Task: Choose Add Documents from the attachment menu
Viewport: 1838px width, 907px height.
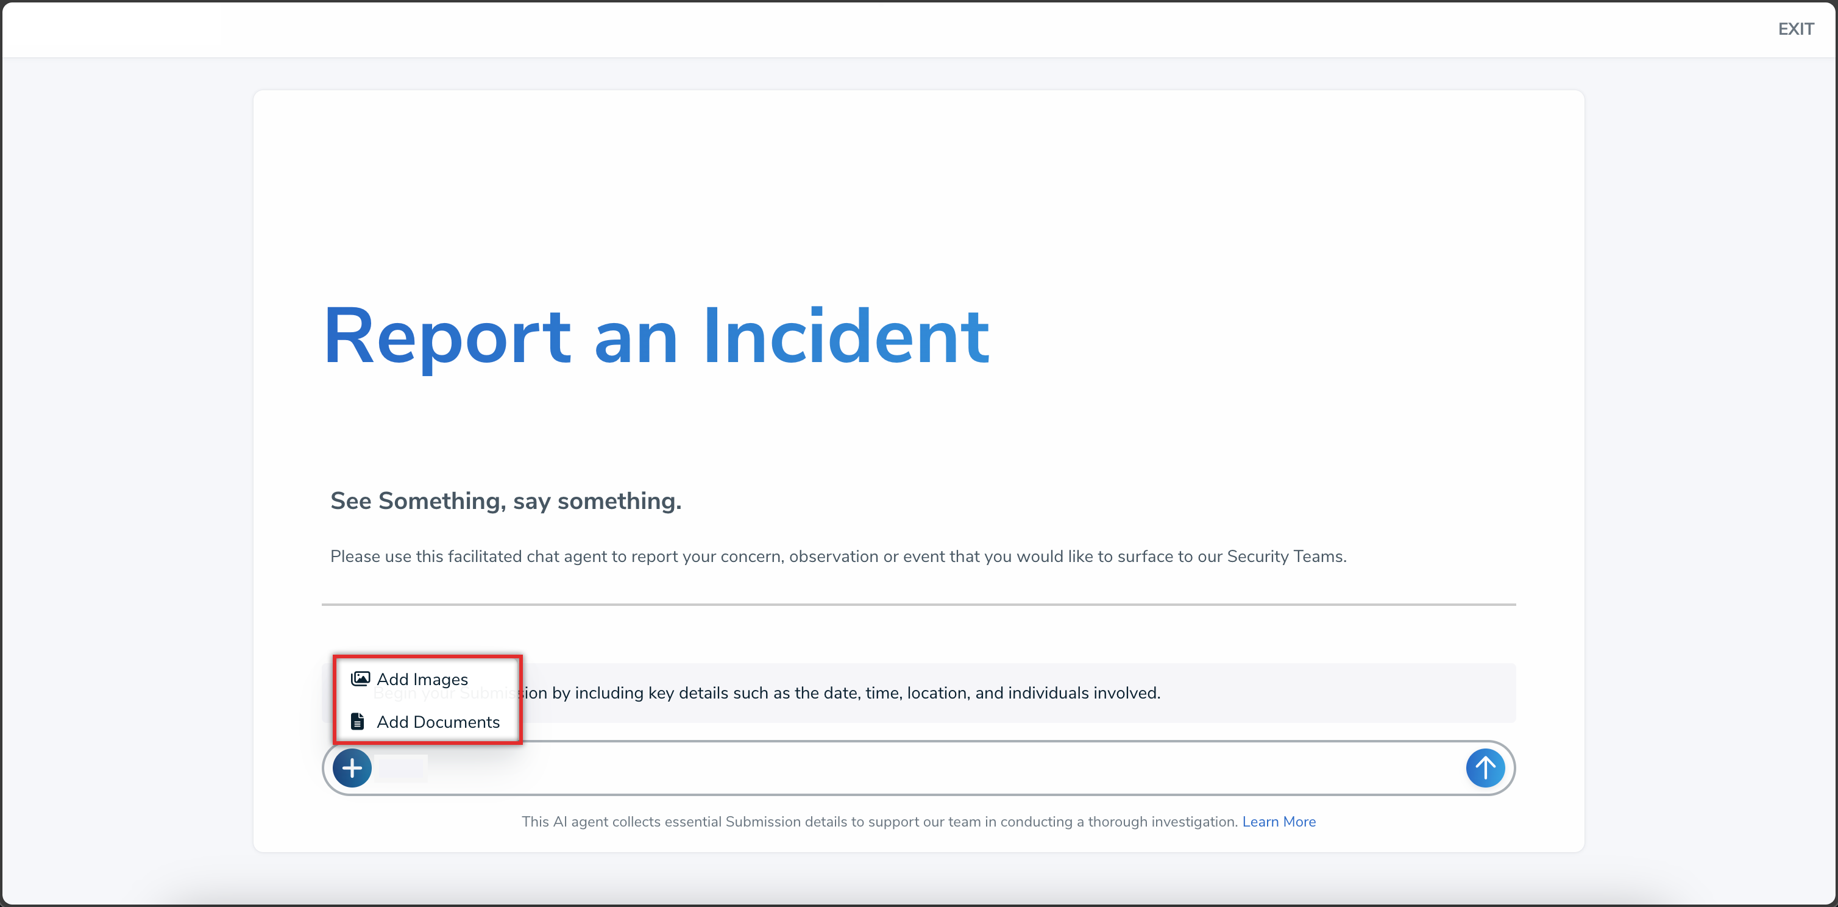Action: 438,722
